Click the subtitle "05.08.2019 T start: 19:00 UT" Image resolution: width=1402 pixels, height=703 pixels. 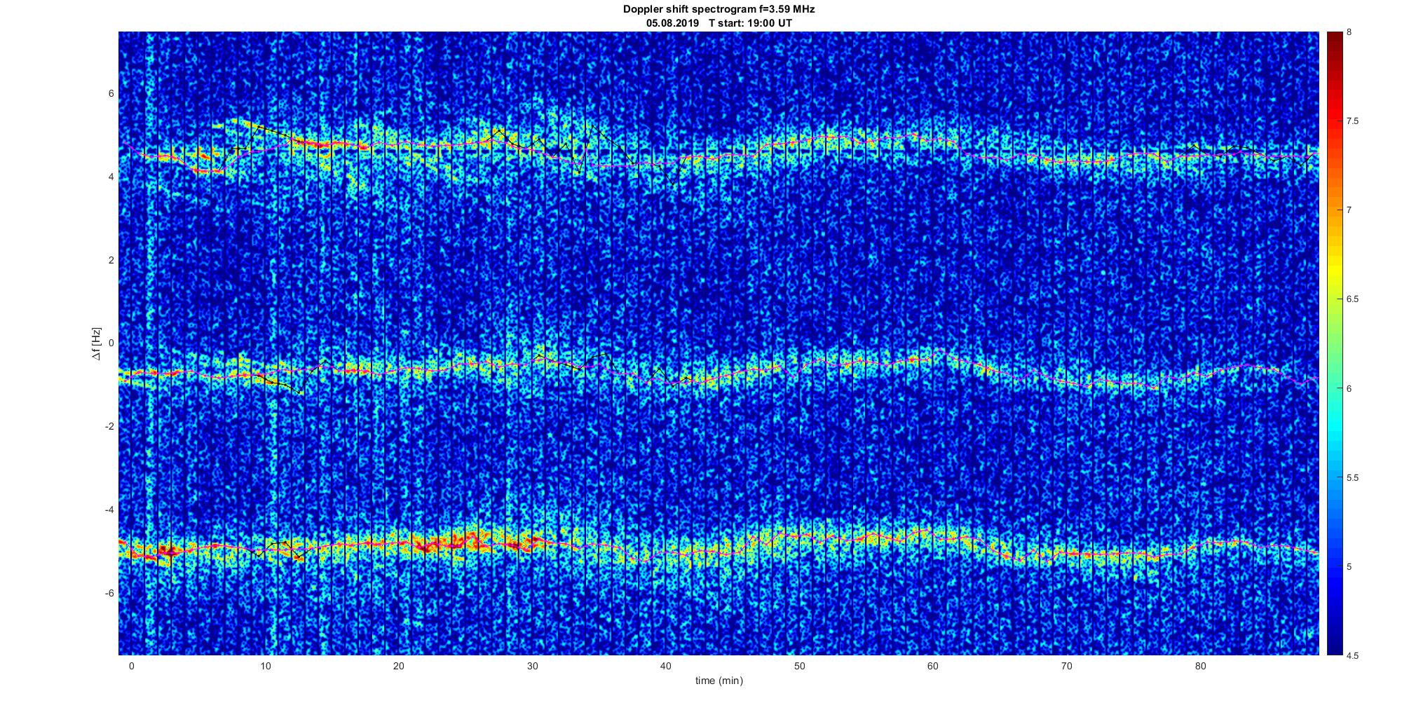click(x=719, y=22)
